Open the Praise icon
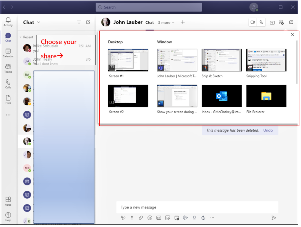The height and width of the screenshot is (227, 301). (x=194, y=218)
